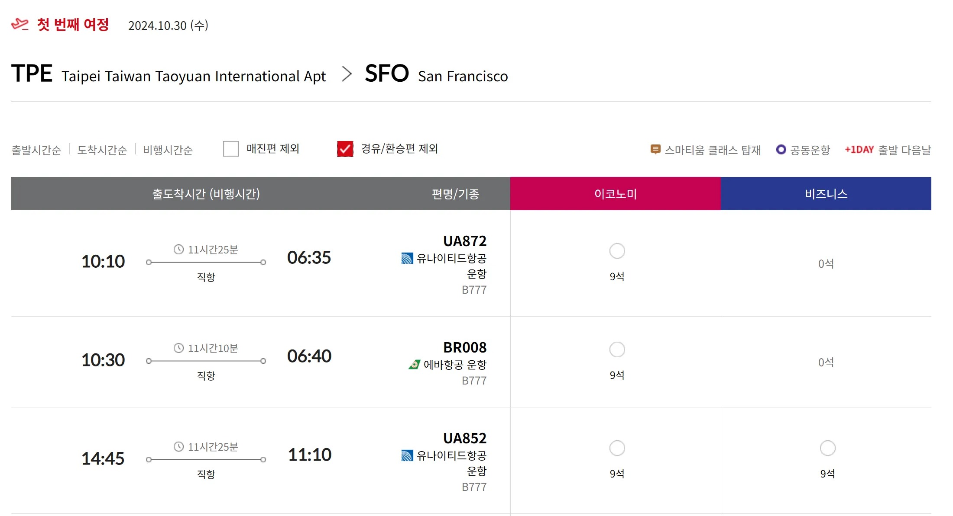Click the Smartium class speech-bubble icon
This screenshot has height=516, width=953.
click(x=655, y=150)
